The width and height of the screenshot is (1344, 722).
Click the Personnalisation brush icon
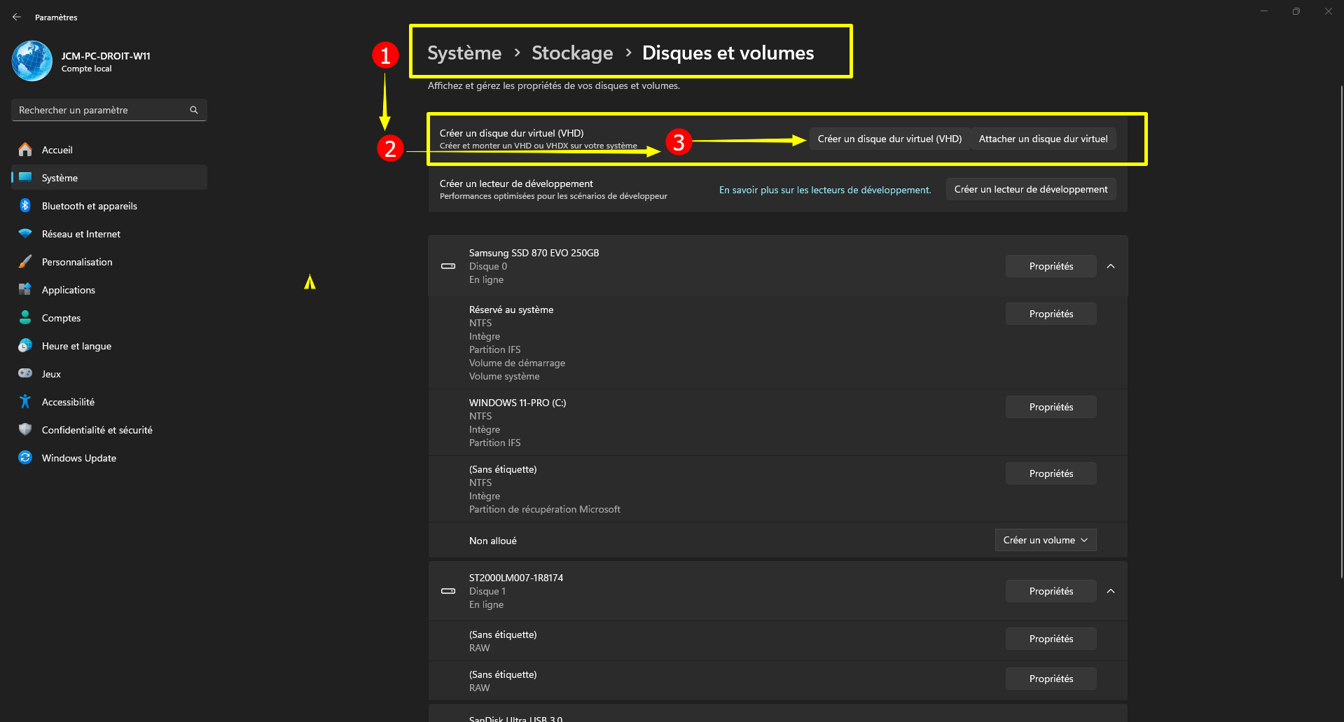(25, 262)
